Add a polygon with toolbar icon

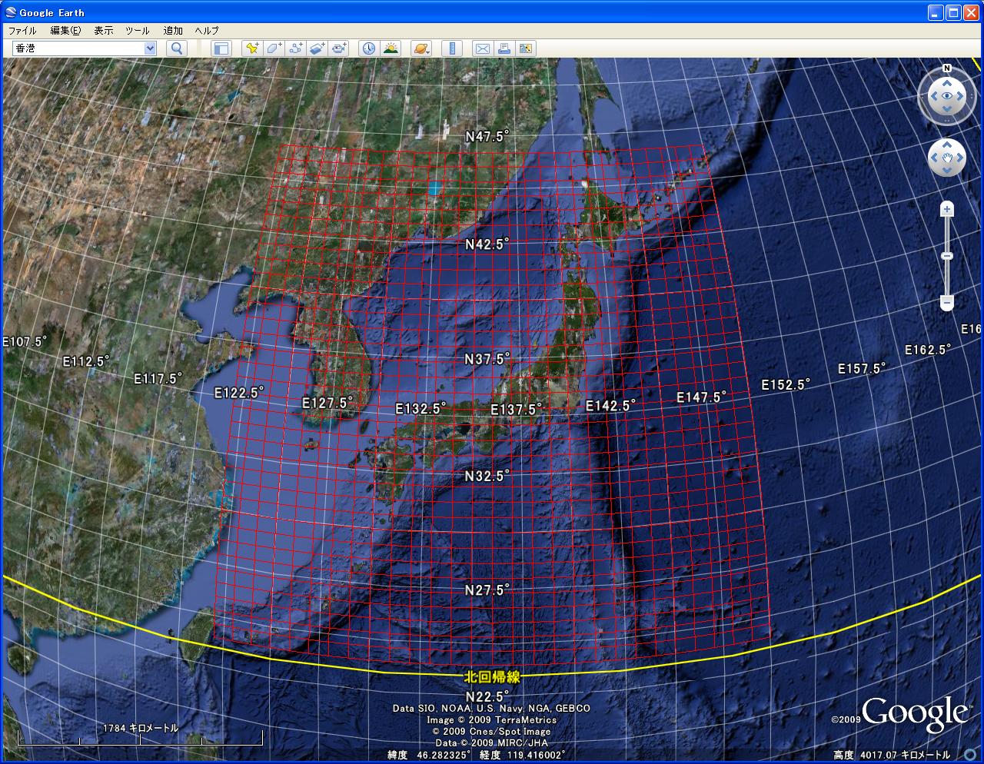[274, 48]
